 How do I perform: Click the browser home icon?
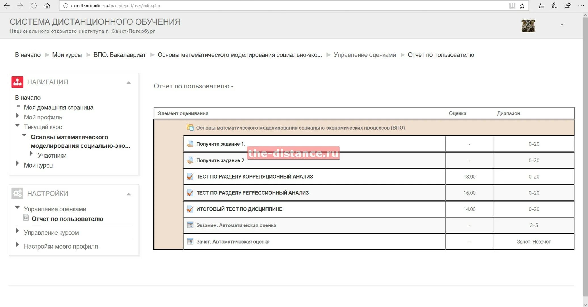click(x=47, y=6)
